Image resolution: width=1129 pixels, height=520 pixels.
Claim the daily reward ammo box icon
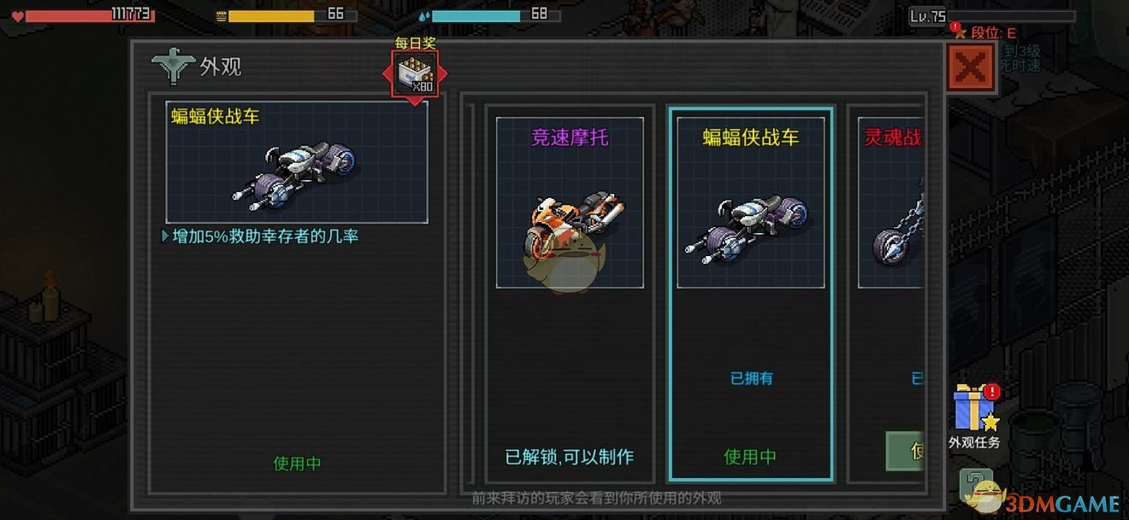(x=415, y=74)
